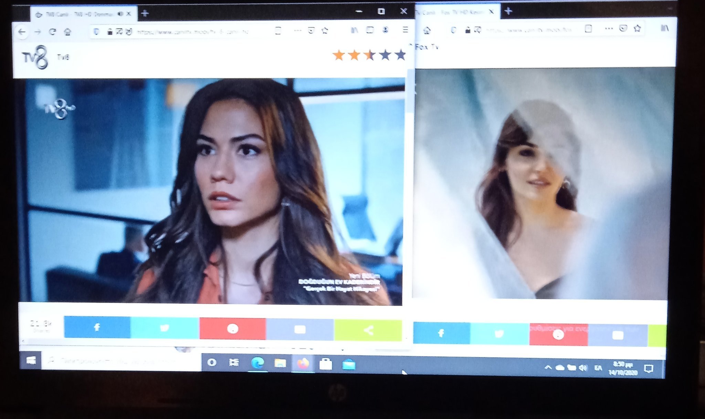Bookmark the TV8 page with the star icon

325,31
